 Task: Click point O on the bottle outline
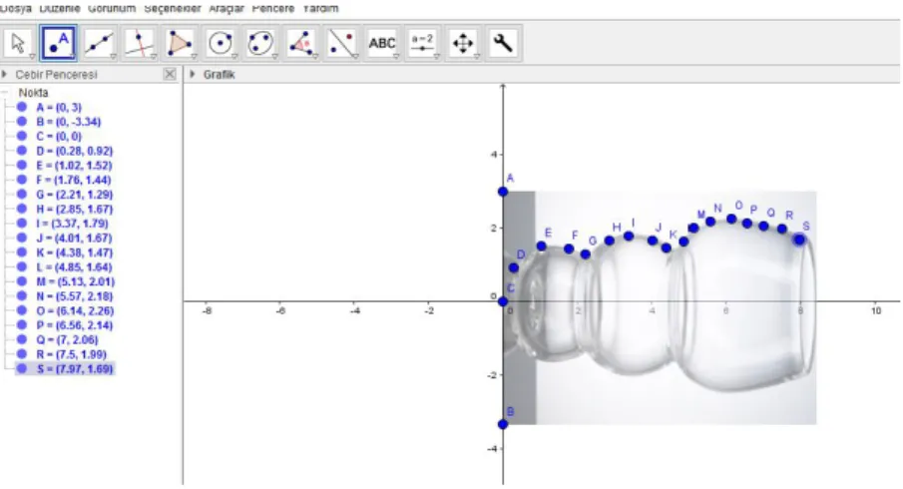731,219
